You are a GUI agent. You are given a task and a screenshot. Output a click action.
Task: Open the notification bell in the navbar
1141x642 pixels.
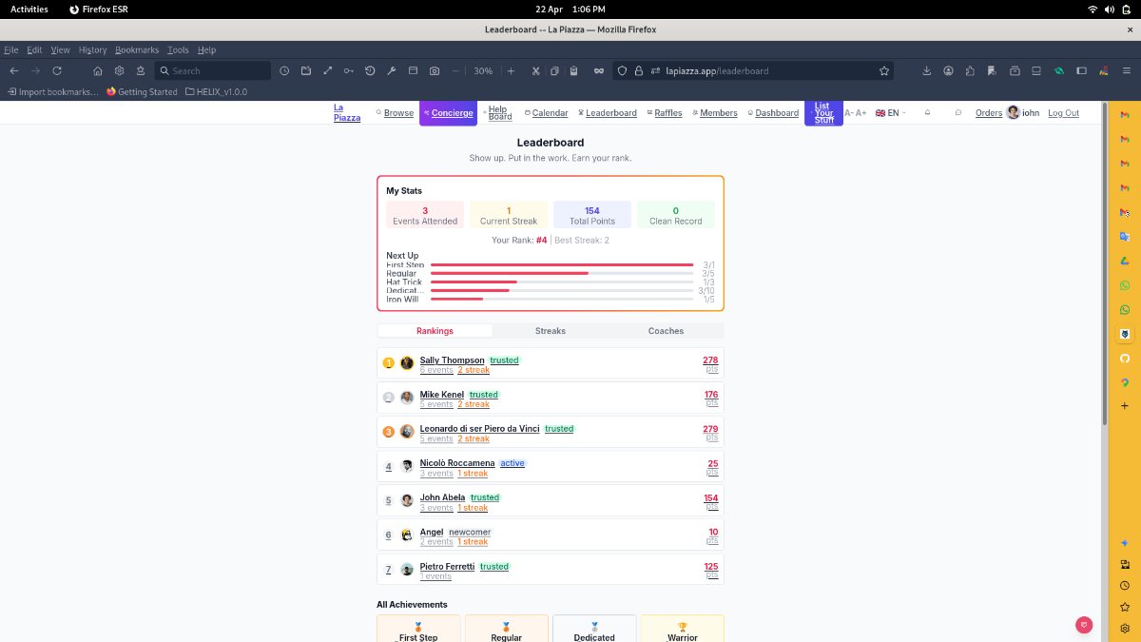tap(927, 112)
